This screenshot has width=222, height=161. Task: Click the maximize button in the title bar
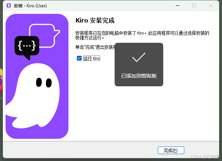pos(194,6)
